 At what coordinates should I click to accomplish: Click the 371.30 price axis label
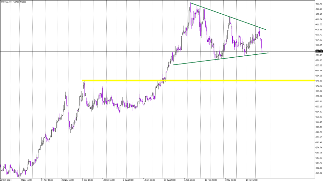tap(319, 60)
